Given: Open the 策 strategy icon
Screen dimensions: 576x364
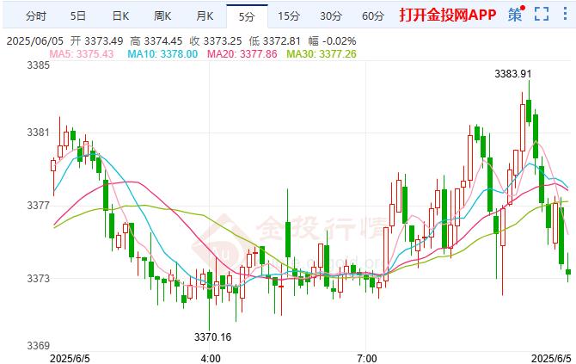Looking at the screenshot, I should pos(516,15).
